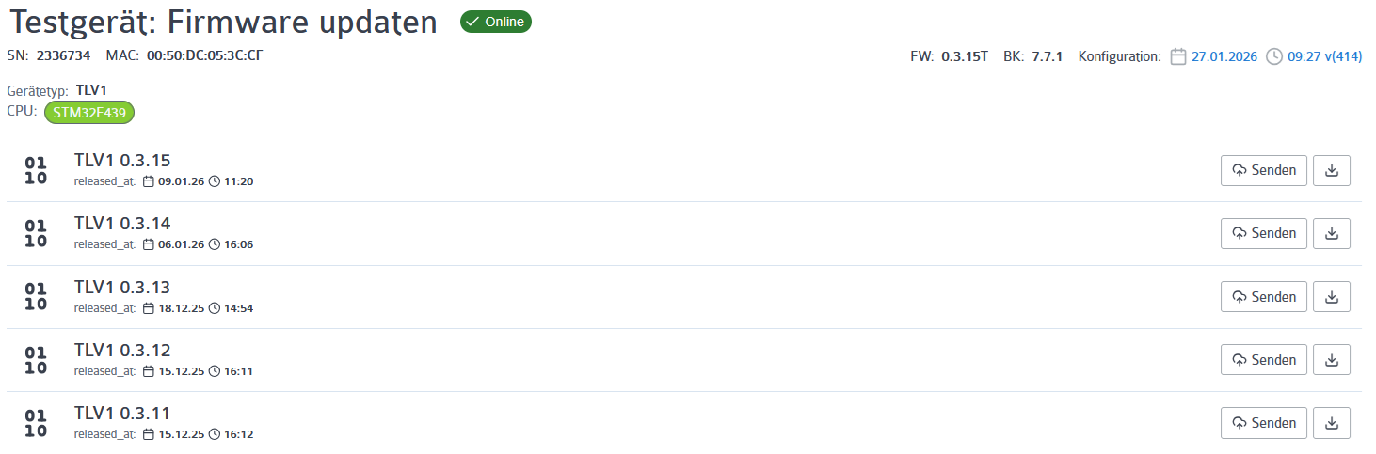1376x454 pixels.
Task: Download the TLV1 0.3.15 firmware file
Action: (x=1332, y=170)
